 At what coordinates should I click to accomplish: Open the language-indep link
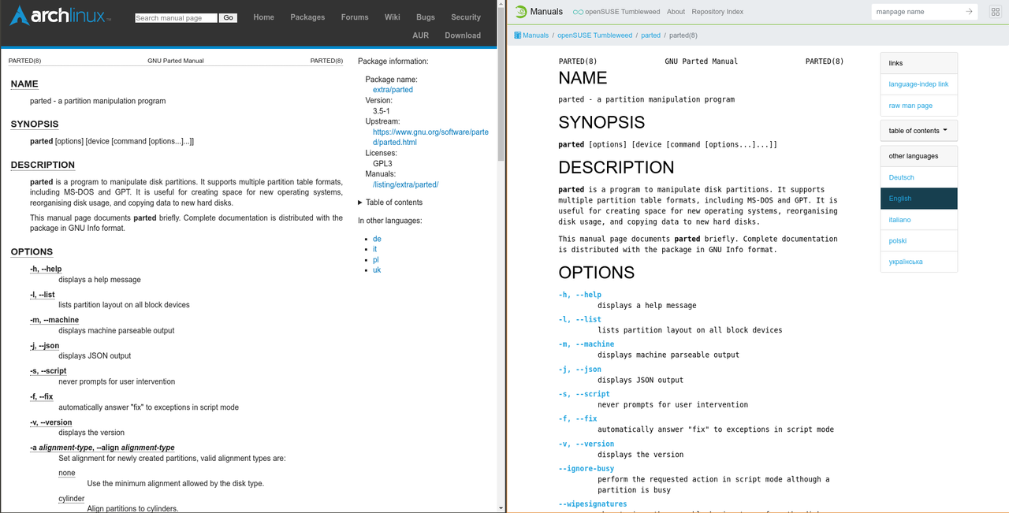click(918, 84)
